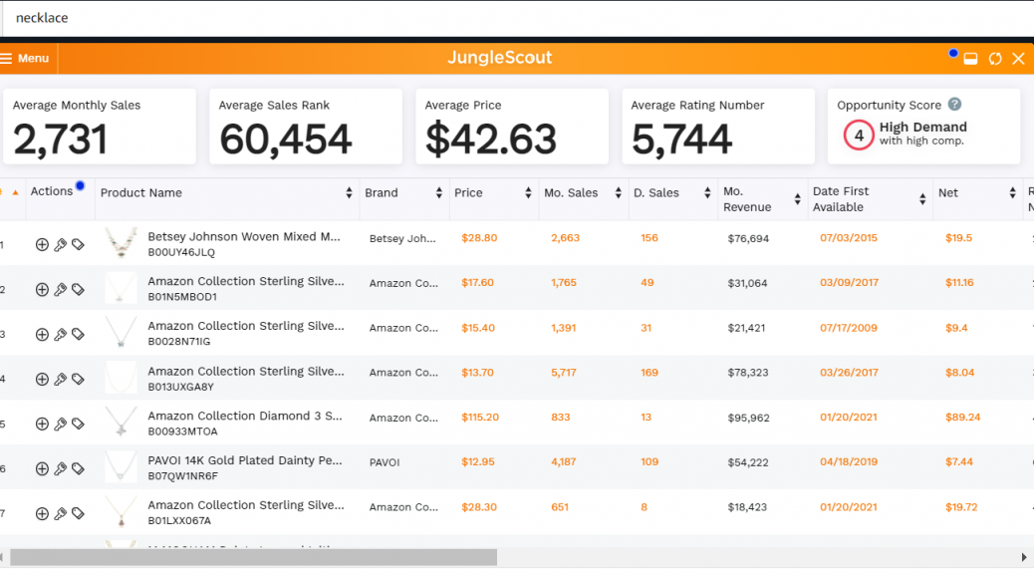Click tag icon for B01N5MBOD1 row
The height and width of the screenshot is (572, 1034).
[x=78, y=290]
